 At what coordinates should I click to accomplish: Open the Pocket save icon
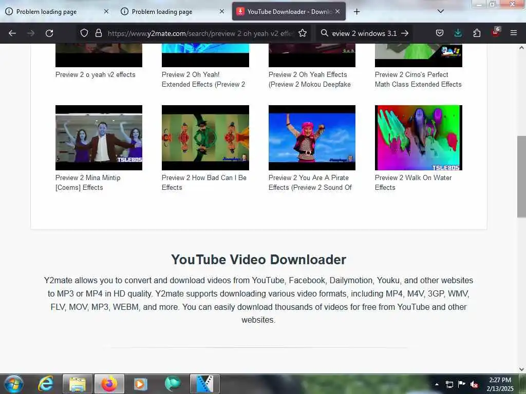pyautogui.click(x=440, y=33)
